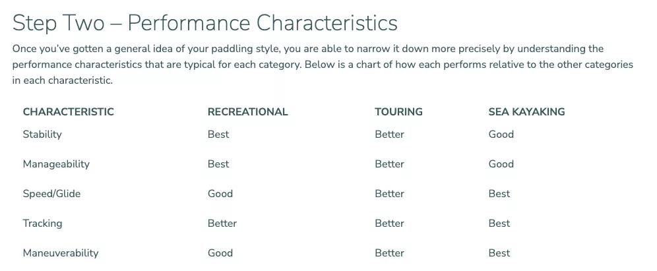
Task: Click the TOURING column header
Action: tap(398, 112)
